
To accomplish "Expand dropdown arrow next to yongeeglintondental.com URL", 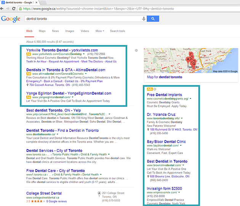I will [x=72, y=97].
